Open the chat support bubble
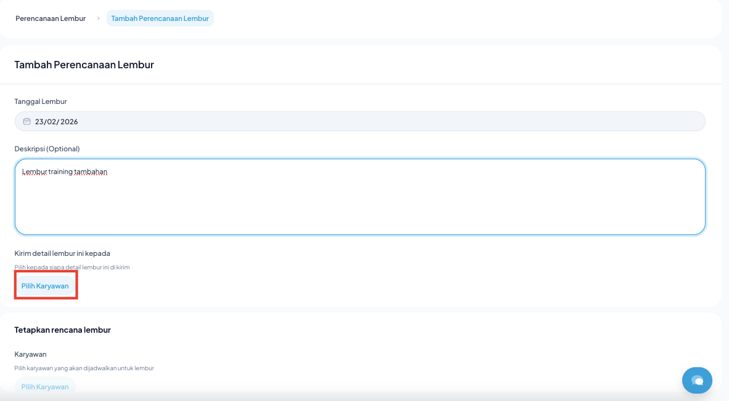 pos(697,380)
